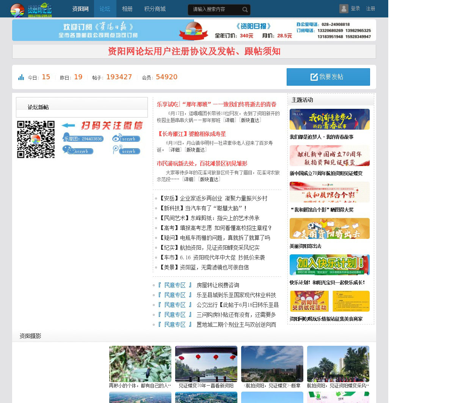Open 【美景】资阳蓝 post
This screenshot has height=403, width=455.
pos(203,267)
